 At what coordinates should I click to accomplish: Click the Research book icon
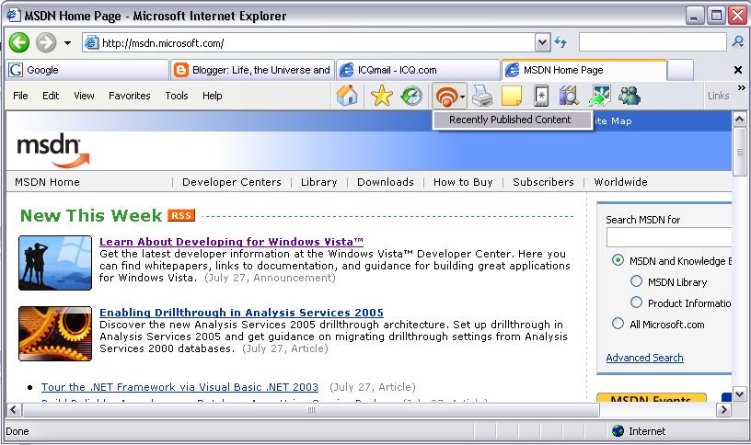[x=568, y=96]
